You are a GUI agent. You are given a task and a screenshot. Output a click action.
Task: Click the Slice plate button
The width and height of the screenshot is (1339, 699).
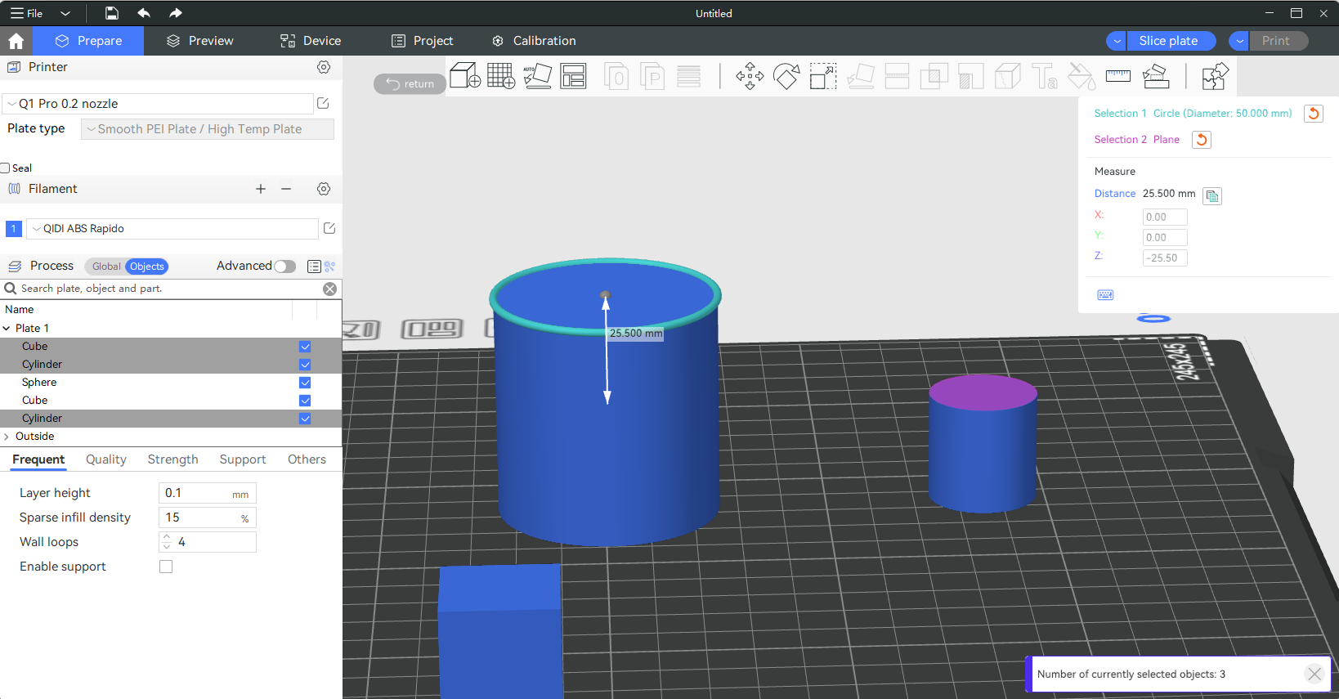(x=1168, y=41)
